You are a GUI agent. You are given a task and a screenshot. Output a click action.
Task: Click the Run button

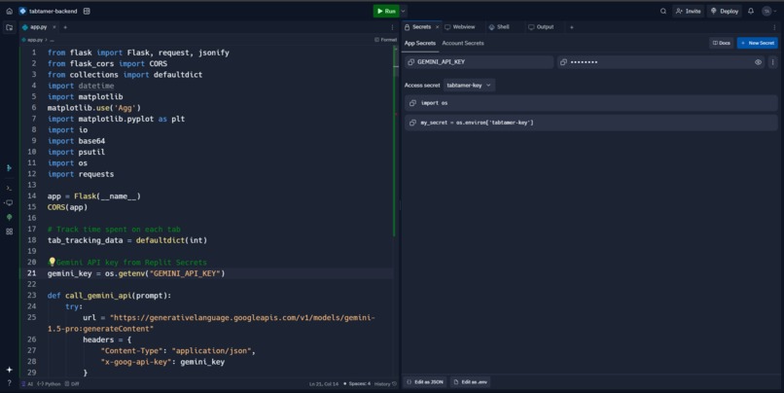tap(386, 11)
